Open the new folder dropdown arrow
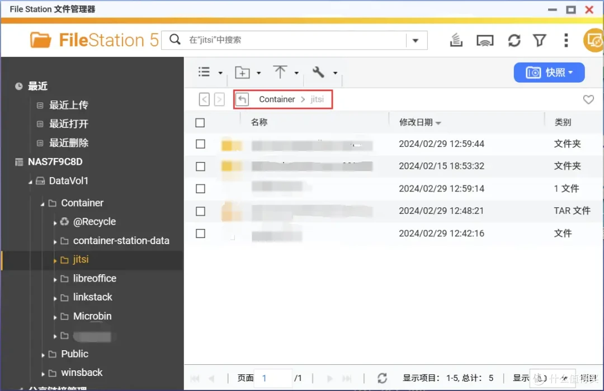The image size is (604, 391). pyautogui.click(x=258, y=73)
